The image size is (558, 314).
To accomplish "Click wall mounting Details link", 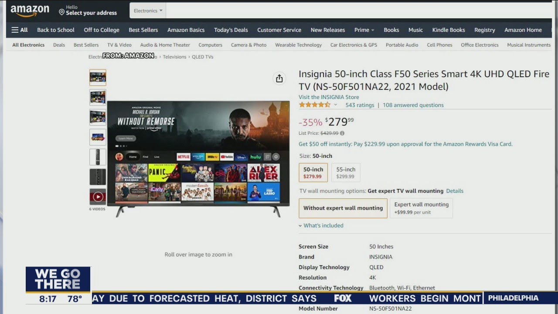I will (455, 191).
